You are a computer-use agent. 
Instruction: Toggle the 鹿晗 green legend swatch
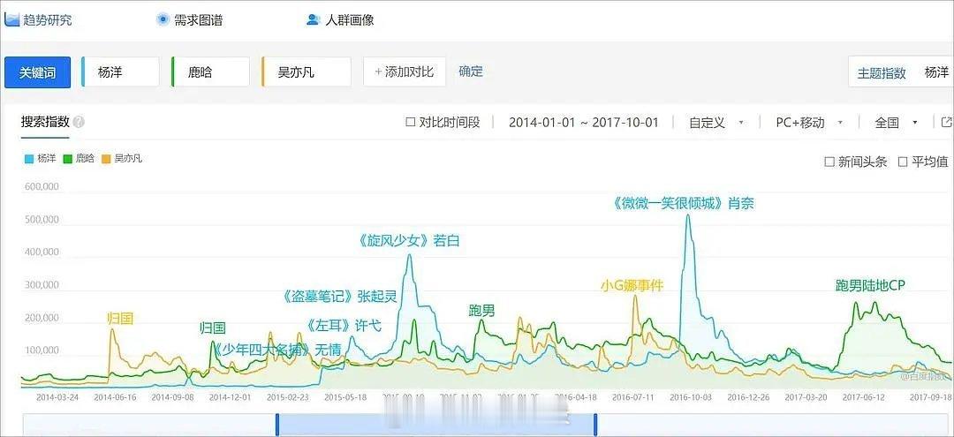pyautogui.click(x=67, y=159)
